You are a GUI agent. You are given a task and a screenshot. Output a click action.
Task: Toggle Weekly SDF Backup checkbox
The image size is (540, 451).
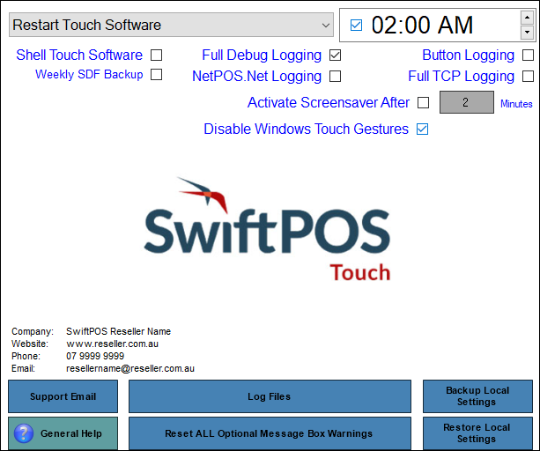(156, 75)
